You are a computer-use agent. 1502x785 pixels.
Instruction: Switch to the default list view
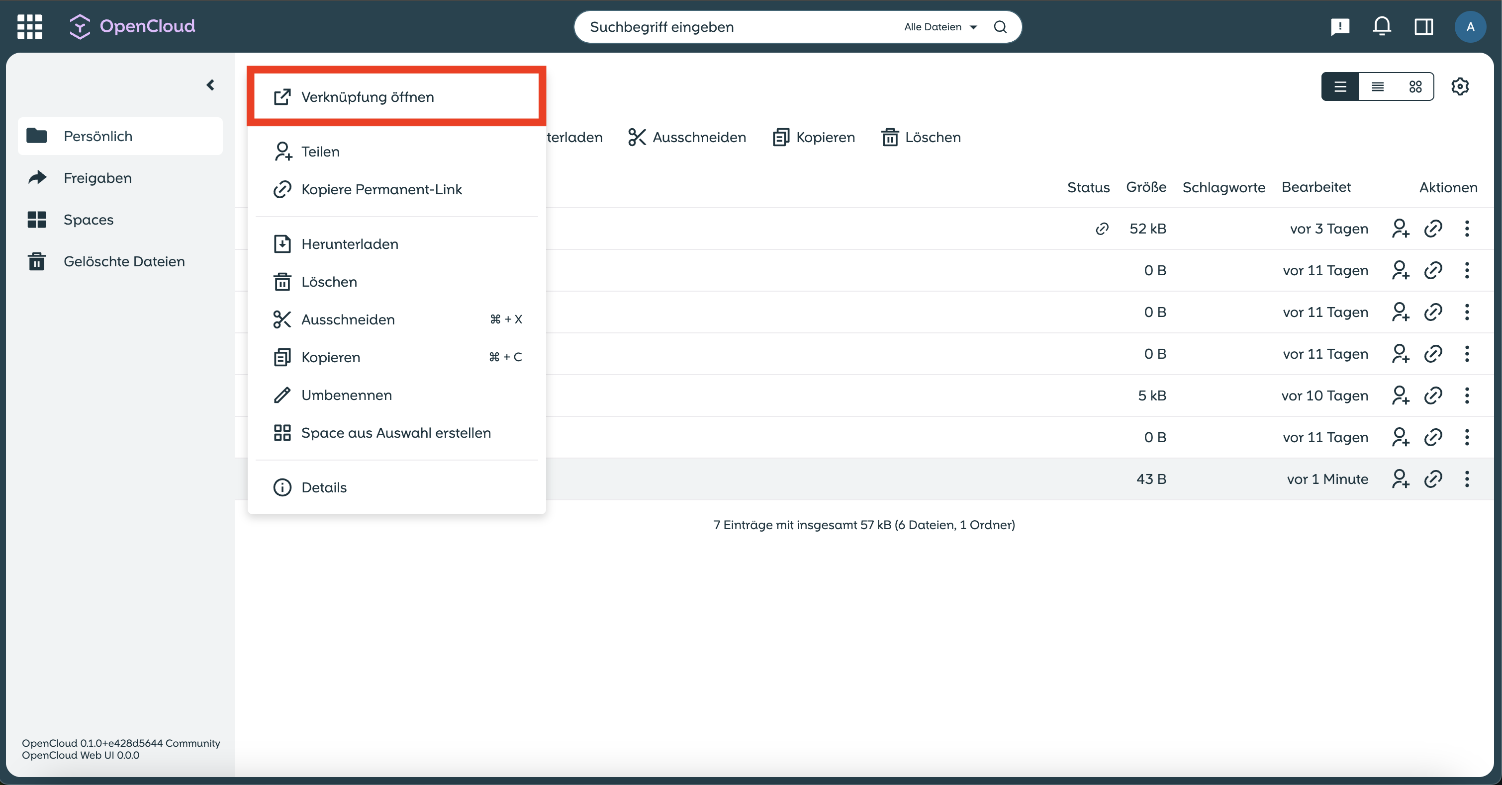click(1340, 87)
